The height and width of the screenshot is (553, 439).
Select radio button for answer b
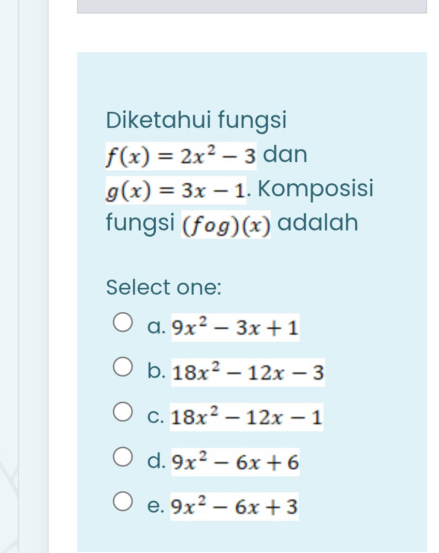click(x=123, y=366)
